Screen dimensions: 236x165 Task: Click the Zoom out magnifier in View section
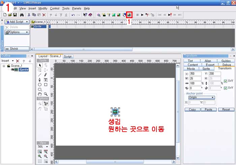pos(46,157)
